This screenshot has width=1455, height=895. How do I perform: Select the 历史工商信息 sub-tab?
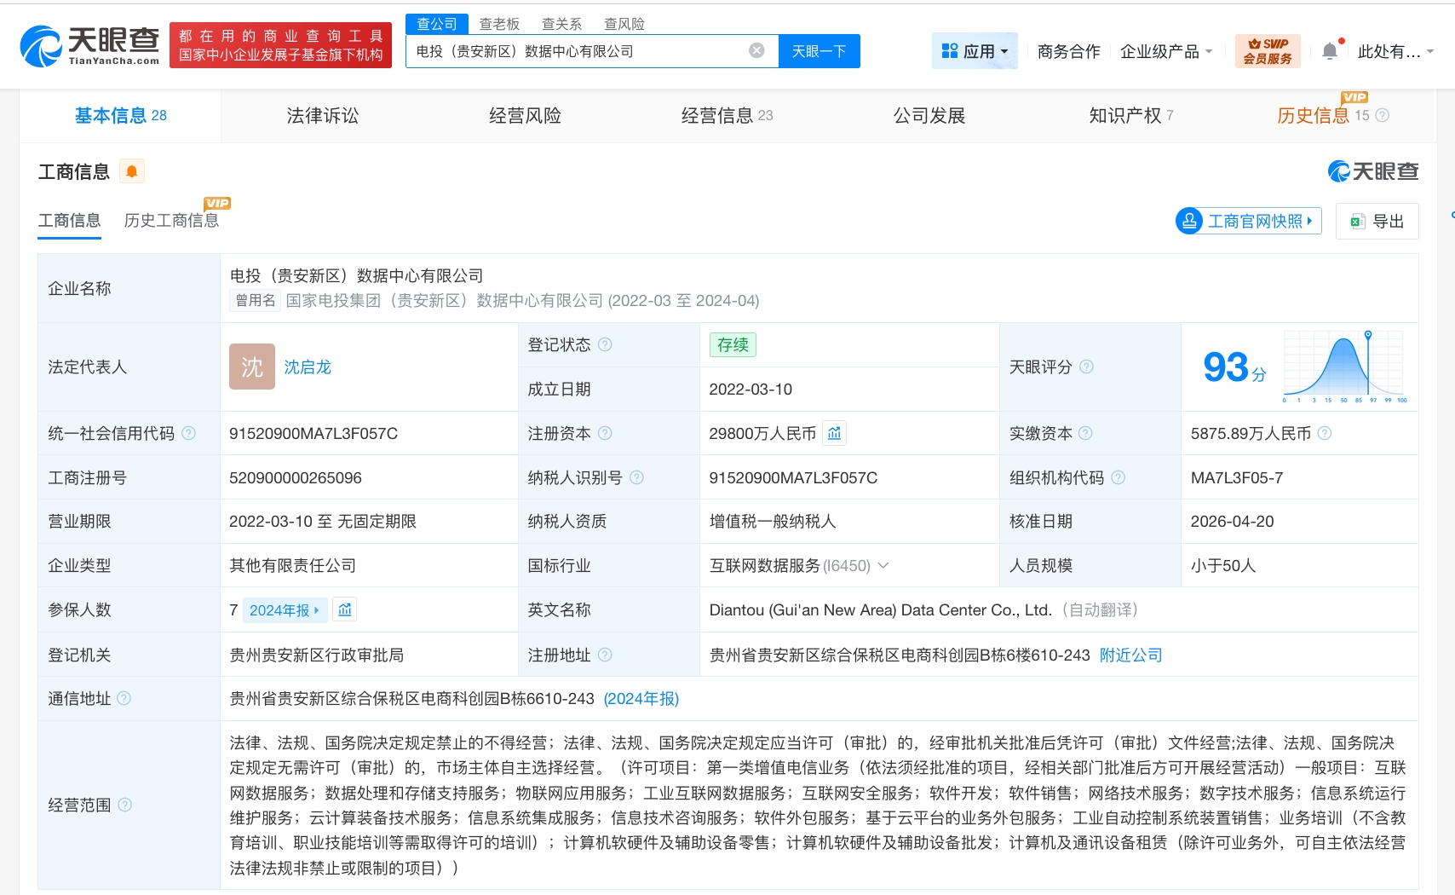171,221
